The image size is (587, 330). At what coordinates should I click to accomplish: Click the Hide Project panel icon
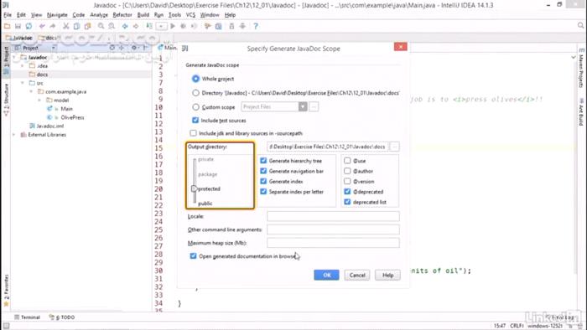point(145,48)
